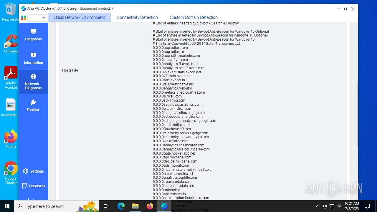
Task: Launch Microsoft Edge from the taskbar
Action: point(121,206)
